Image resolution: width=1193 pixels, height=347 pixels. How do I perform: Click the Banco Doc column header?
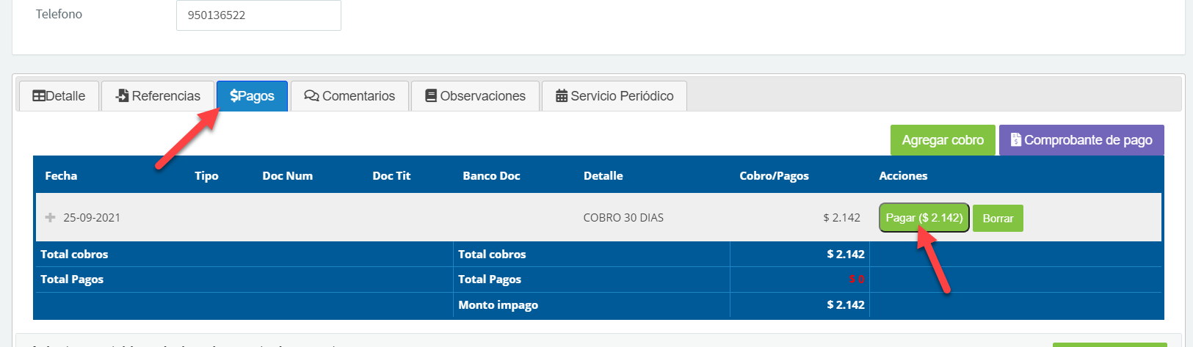click(491, 176)
